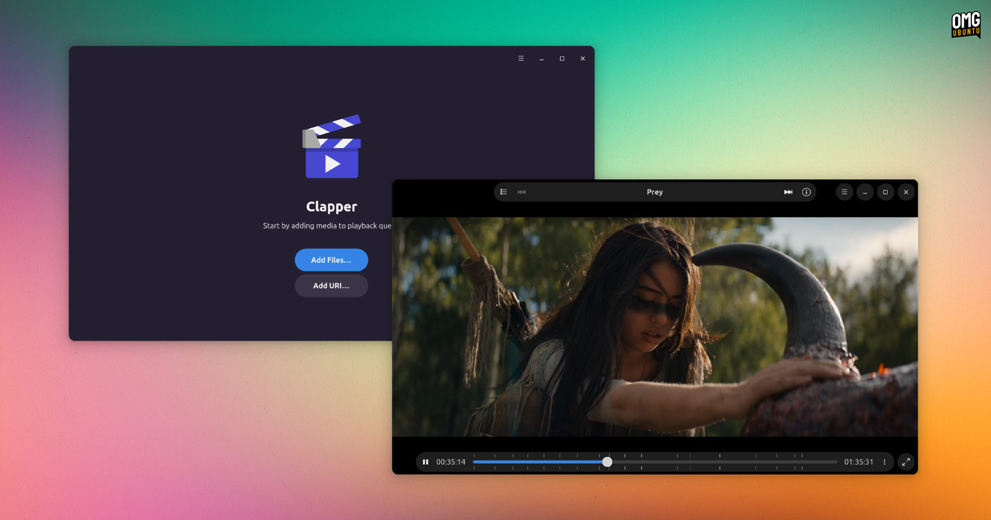This screenshot has height=520, width=991.
Task: Open the main menu of the Prey window
Action: point(844,191)
